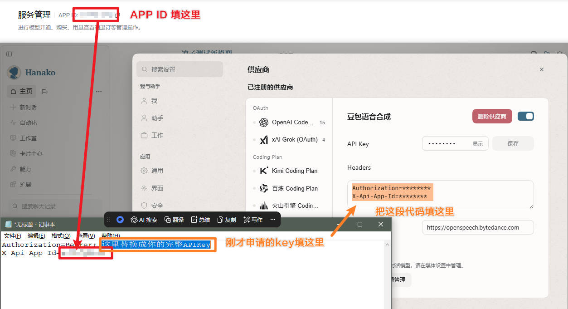568x309 pixels.
Task: Click the 保存 save button
Action: pos(513,143)
